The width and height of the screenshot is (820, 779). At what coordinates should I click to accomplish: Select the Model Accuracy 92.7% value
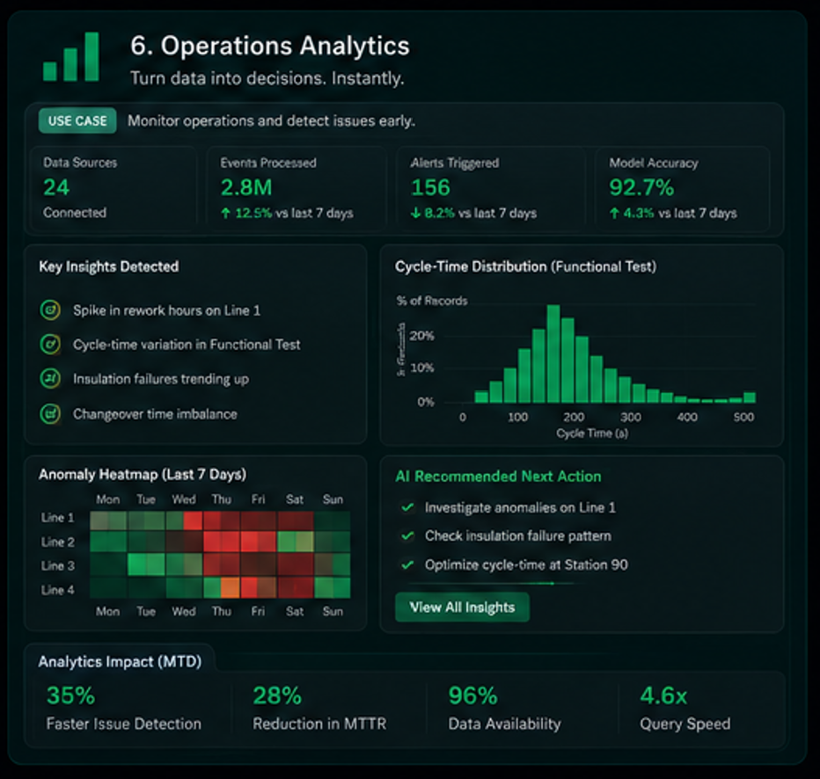click(641, 187)
